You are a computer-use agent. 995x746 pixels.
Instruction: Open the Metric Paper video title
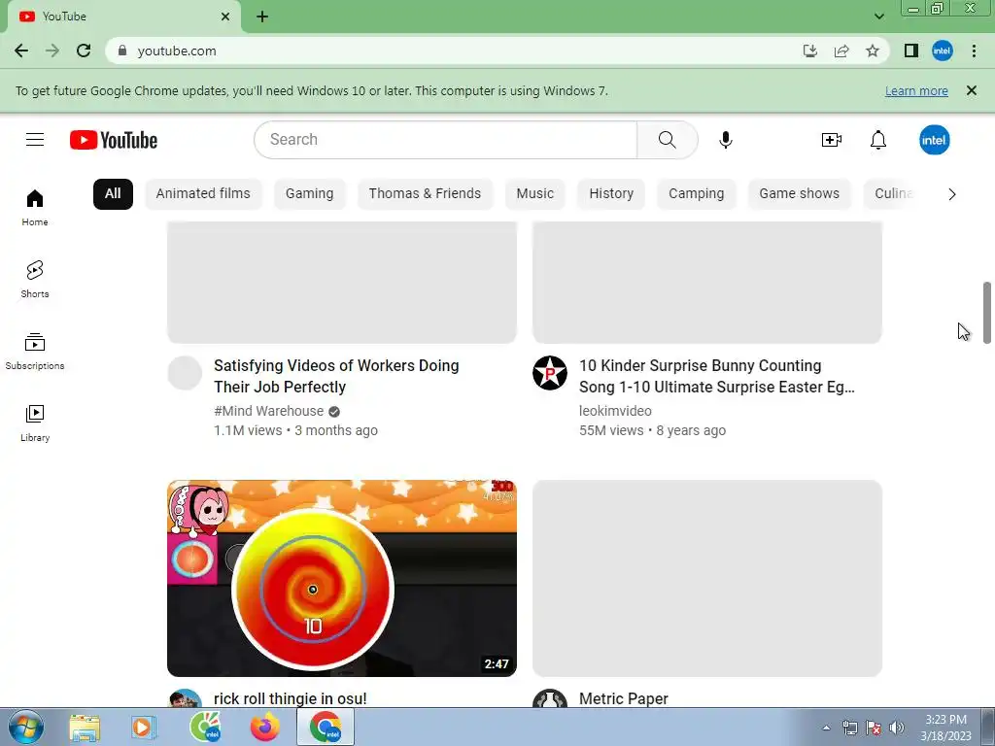click(623, 698)
